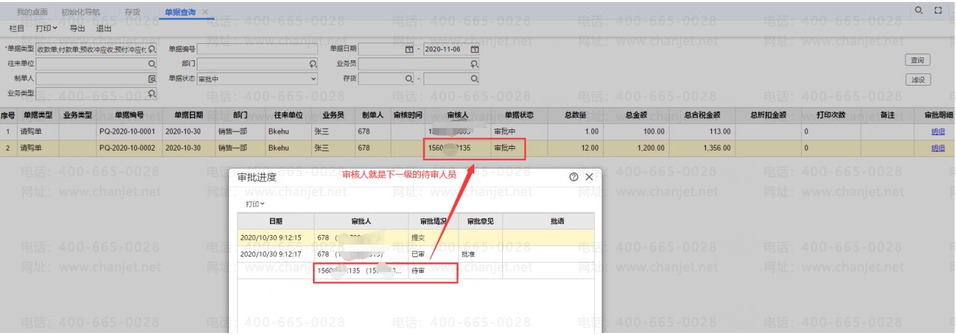This screenshot has height=335, width=956.
Task: Click the 单据日期 column header
Action: (188, 116)
